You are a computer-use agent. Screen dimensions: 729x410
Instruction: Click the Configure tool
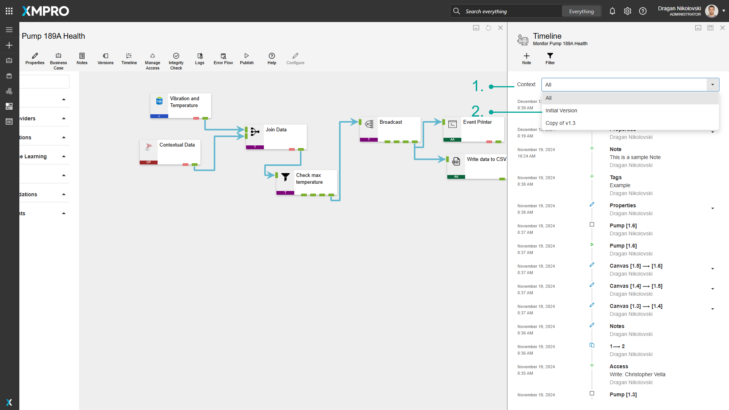tap(295, 59)
